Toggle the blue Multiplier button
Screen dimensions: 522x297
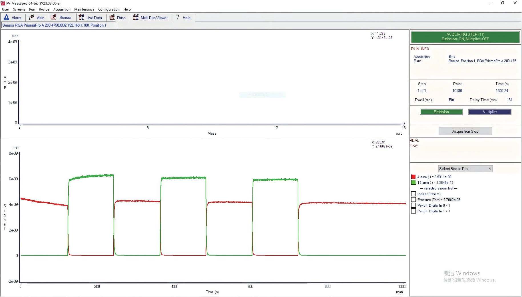coord(490,112)
